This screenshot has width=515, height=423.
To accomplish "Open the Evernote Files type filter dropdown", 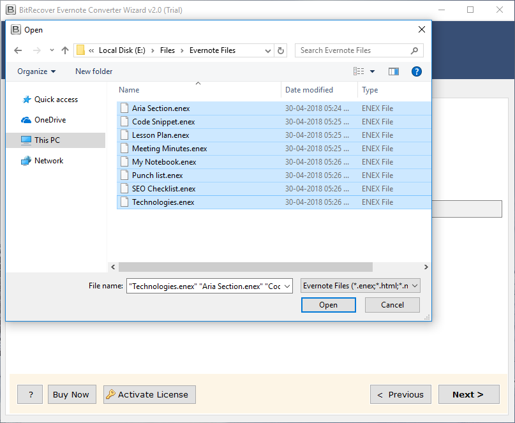I will click(361, 286).
